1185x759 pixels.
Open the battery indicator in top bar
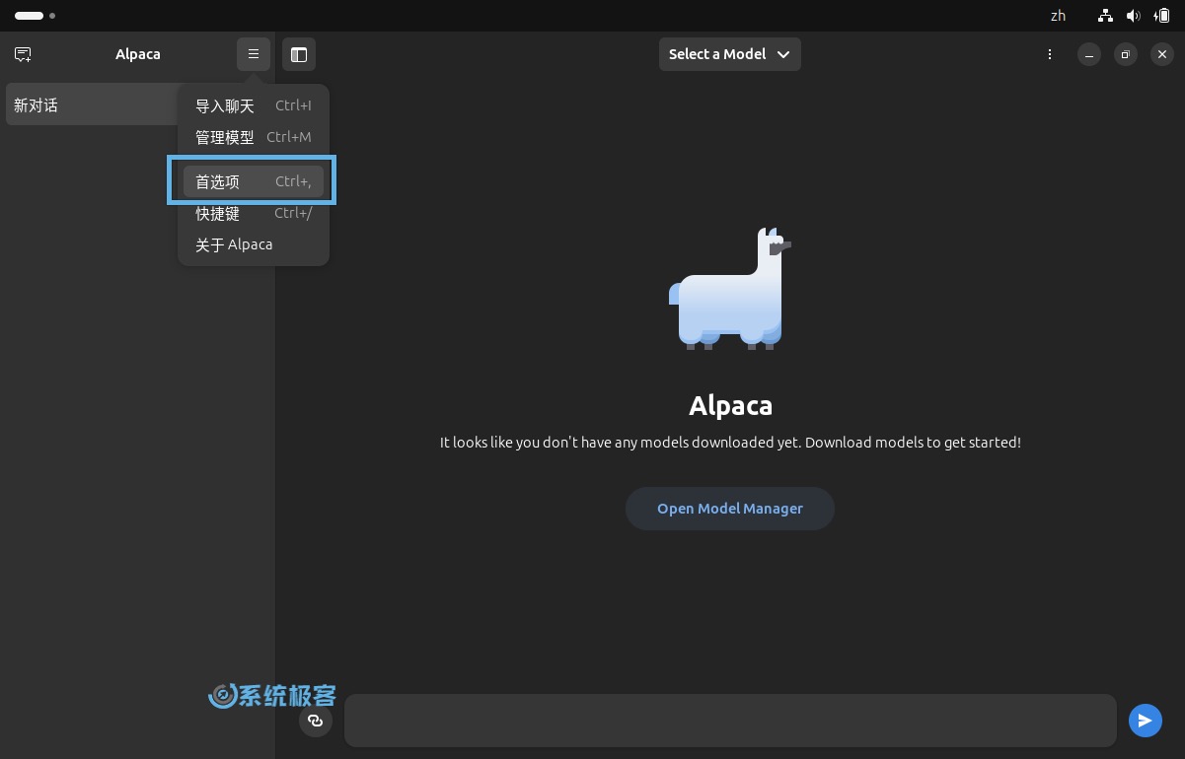pyautogui.click(x=1161, y=16)
